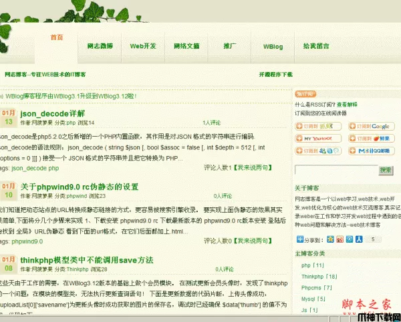Click the sidebar search input field
This screenshot has width=401, height=322.
[336, 170]
